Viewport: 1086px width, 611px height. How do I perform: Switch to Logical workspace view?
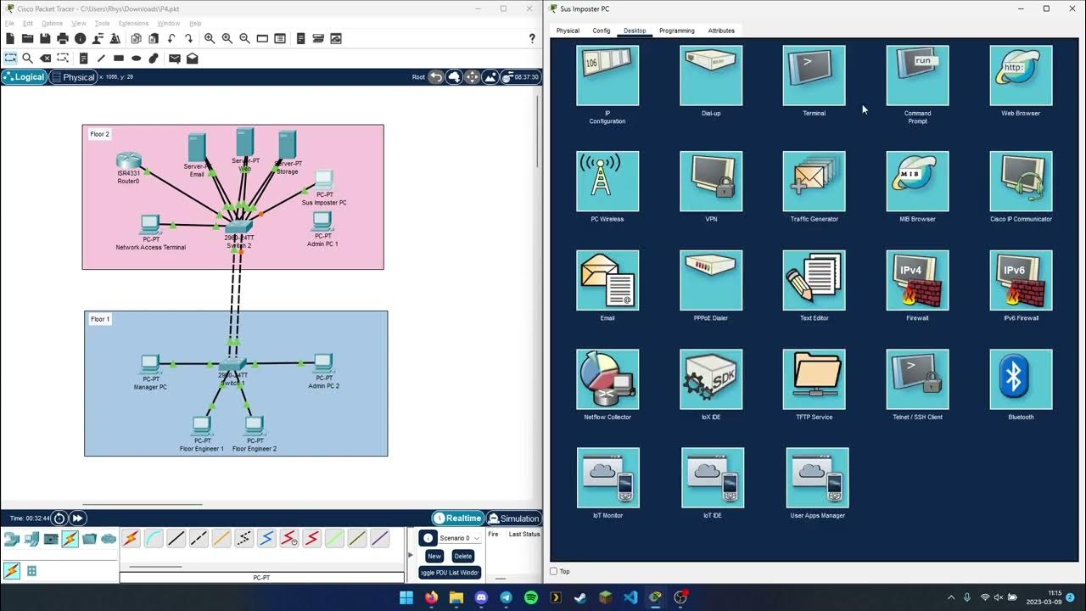click(x=24, y=76)
